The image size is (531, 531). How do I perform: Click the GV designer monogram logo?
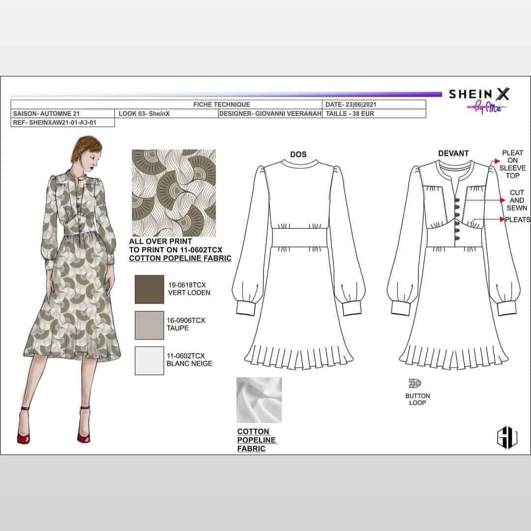pos(507,437)
